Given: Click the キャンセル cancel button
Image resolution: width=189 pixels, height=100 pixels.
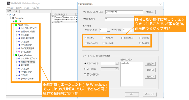Looking at the screenshot, I should (150, 94).
